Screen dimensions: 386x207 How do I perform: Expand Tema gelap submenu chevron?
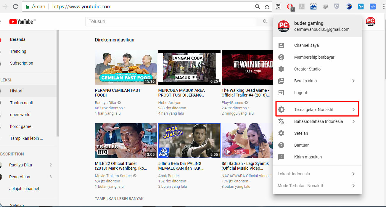353,110
